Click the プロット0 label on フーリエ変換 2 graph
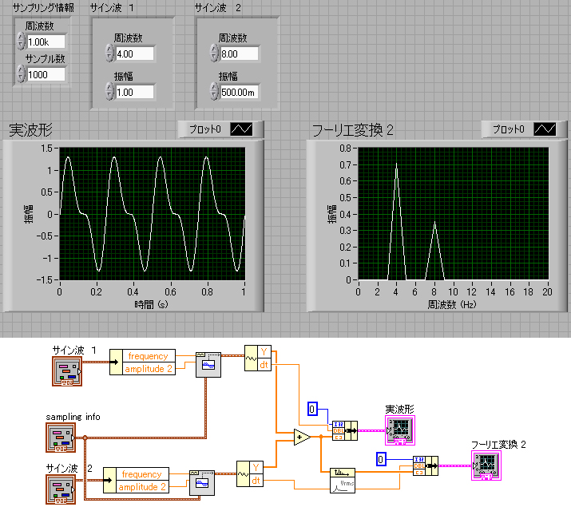Viewport: 571px width, 507px height. [x=507, y=129]
